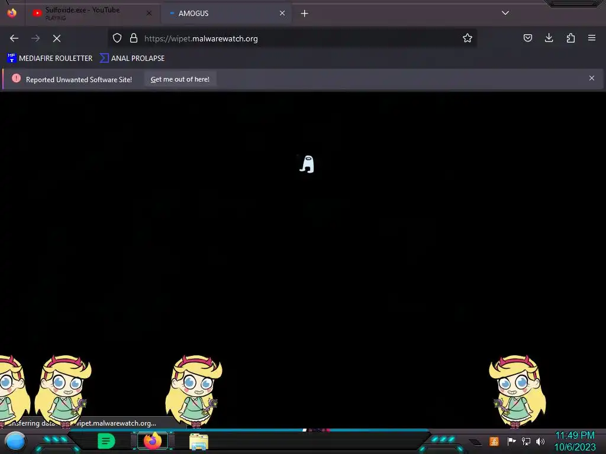Open Action Center flag icon
Image resolution: width=606 pixels, height=454 pixels.
pyautogui.click(x=511, y=441)
